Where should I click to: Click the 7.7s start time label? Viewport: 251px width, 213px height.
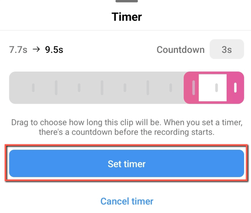18,50
